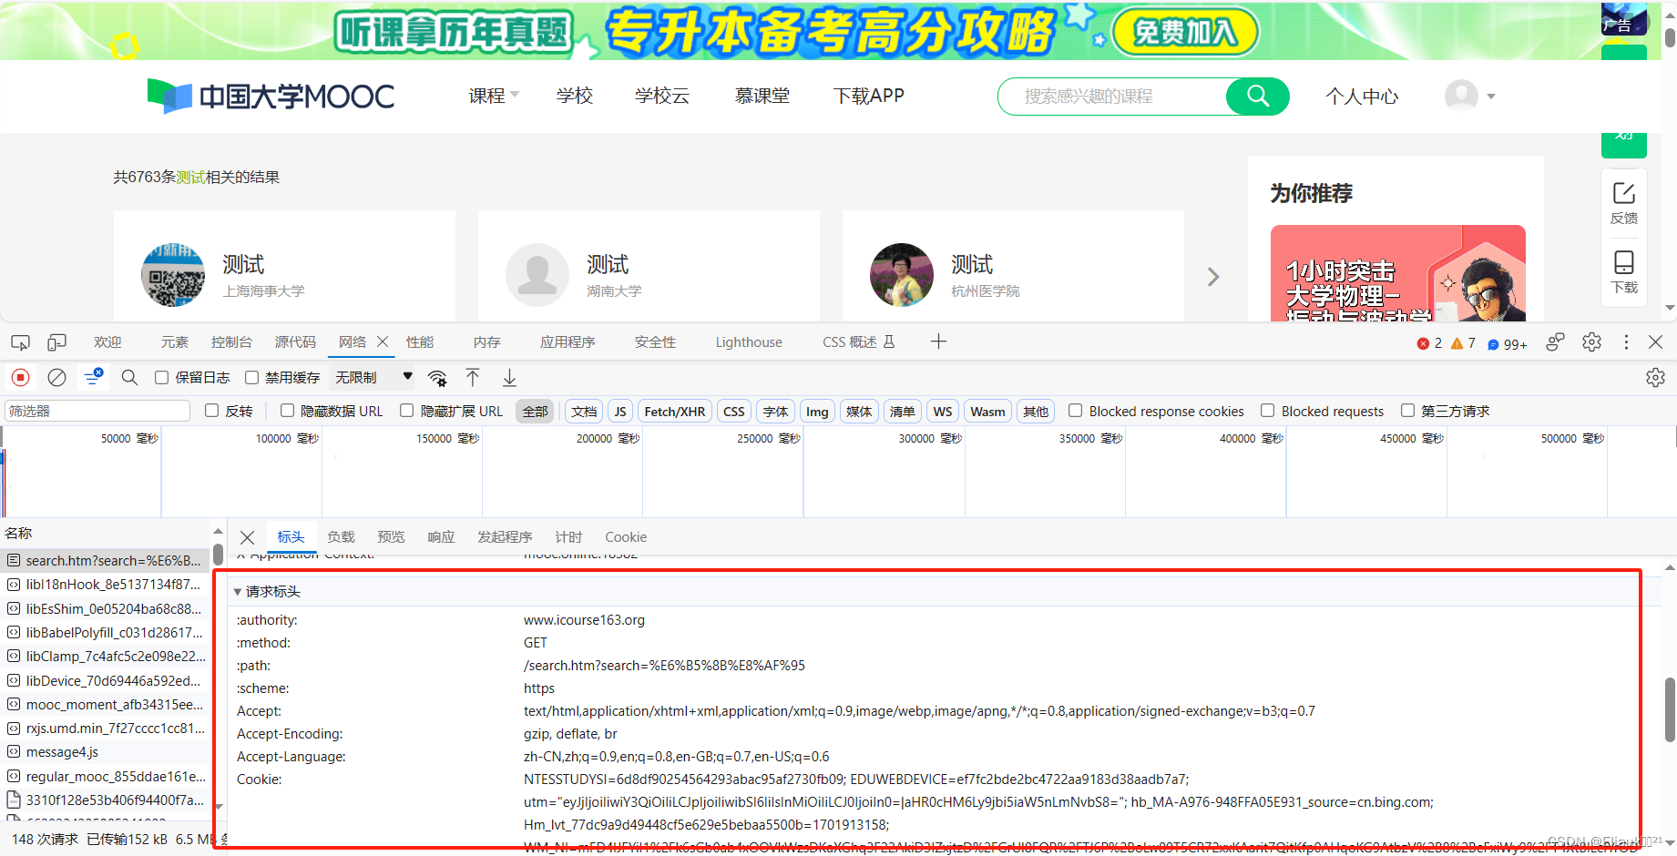
Task: Switch to the 负载 tab
Action: tap(341, 537)
